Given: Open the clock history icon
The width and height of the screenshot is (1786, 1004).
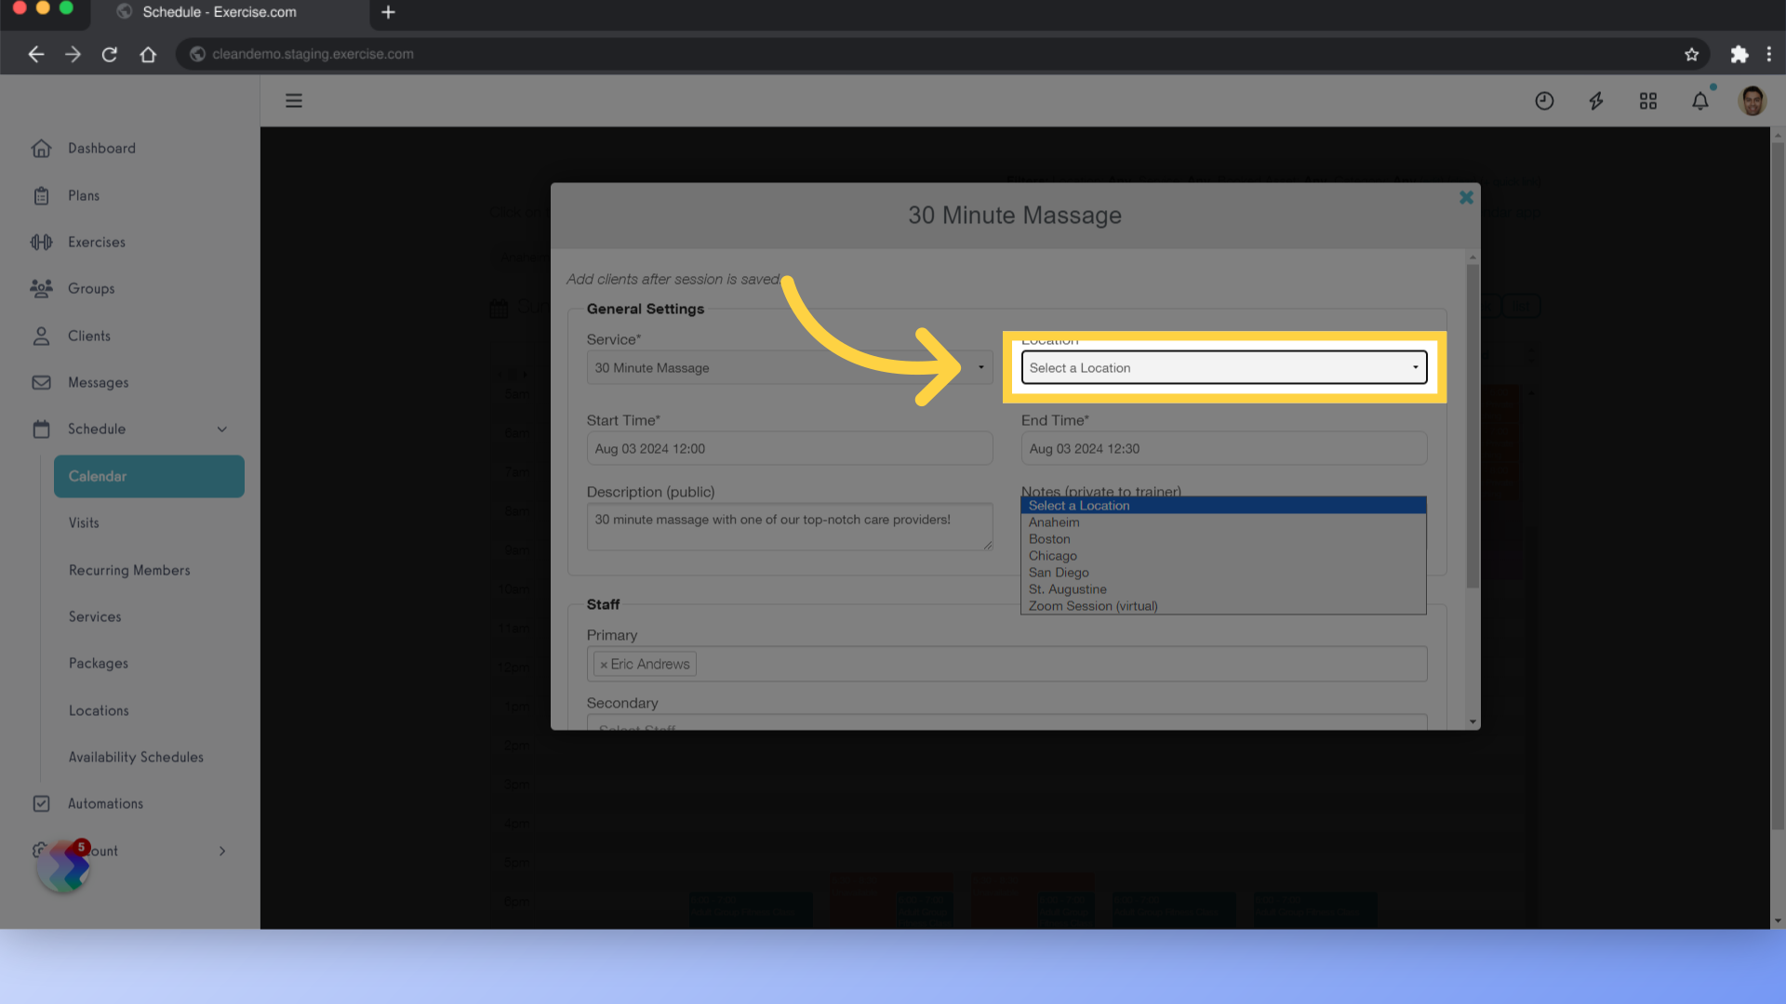Looking at the screenshot, I should 1544,100.
